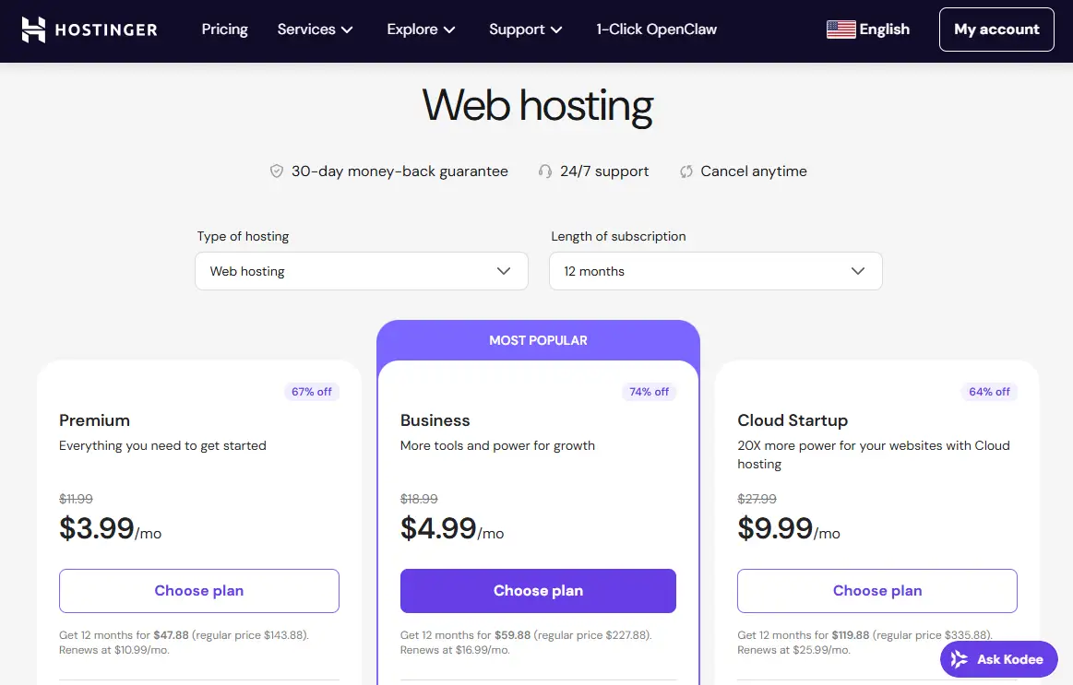The height and width of the screenshot is (685, 1073).
Task: Open the Support dropdown
Action: 524,29
